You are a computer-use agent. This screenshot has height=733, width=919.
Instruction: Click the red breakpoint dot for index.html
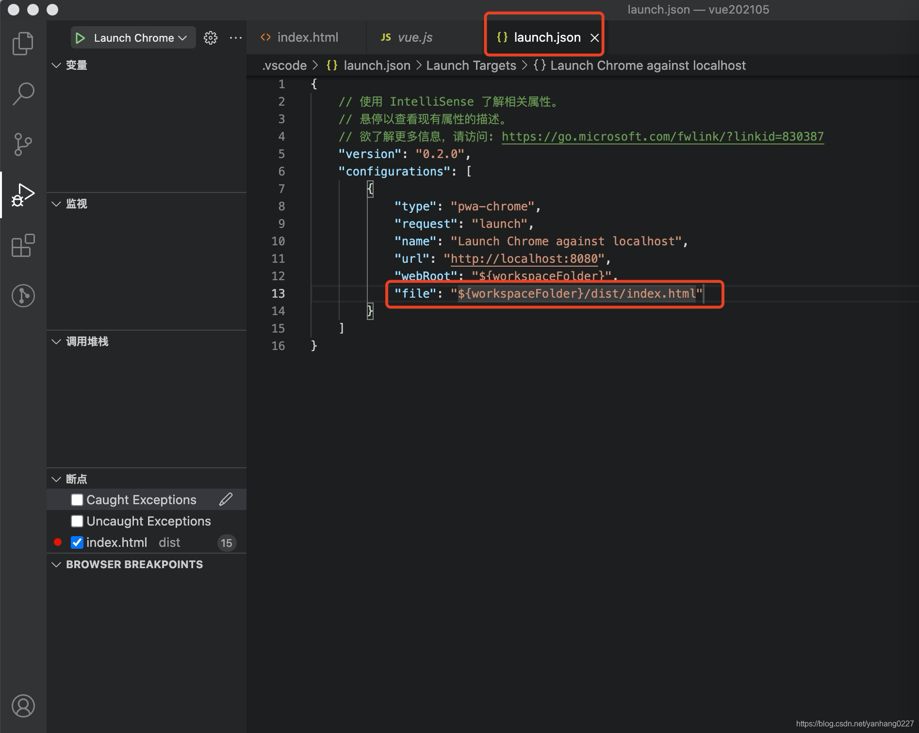coord(57,542)
